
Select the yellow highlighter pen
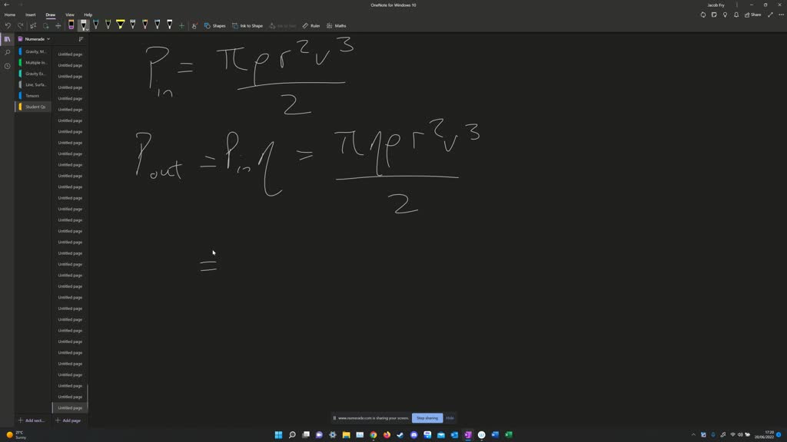121,25
